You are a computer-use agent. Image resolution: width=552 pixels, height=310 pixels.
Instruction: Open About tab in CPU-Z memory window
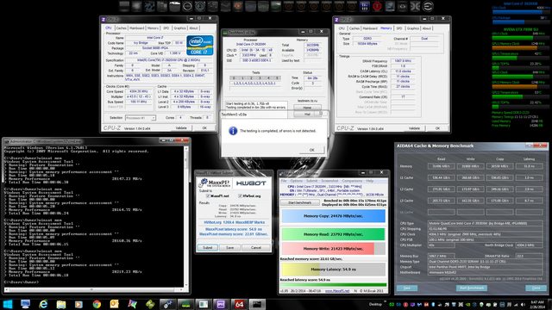pos(427,28)
